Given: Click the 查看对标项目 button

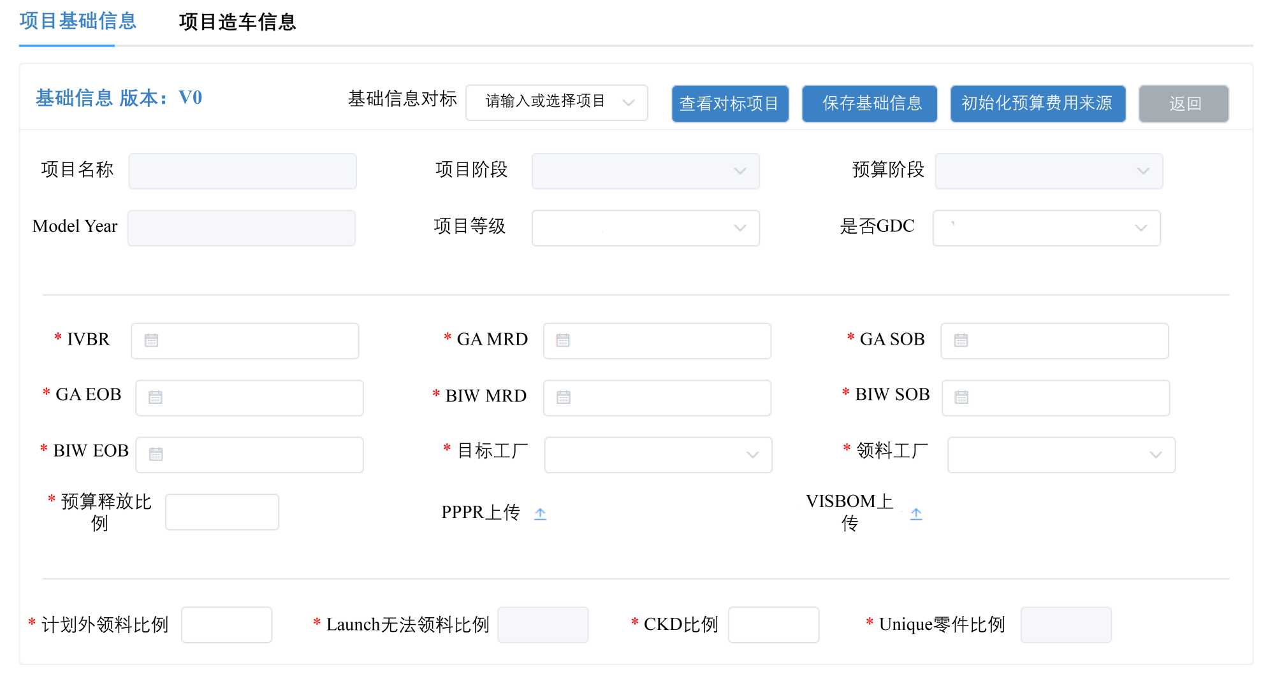Looking at the screenshot, I should [730, 103].
